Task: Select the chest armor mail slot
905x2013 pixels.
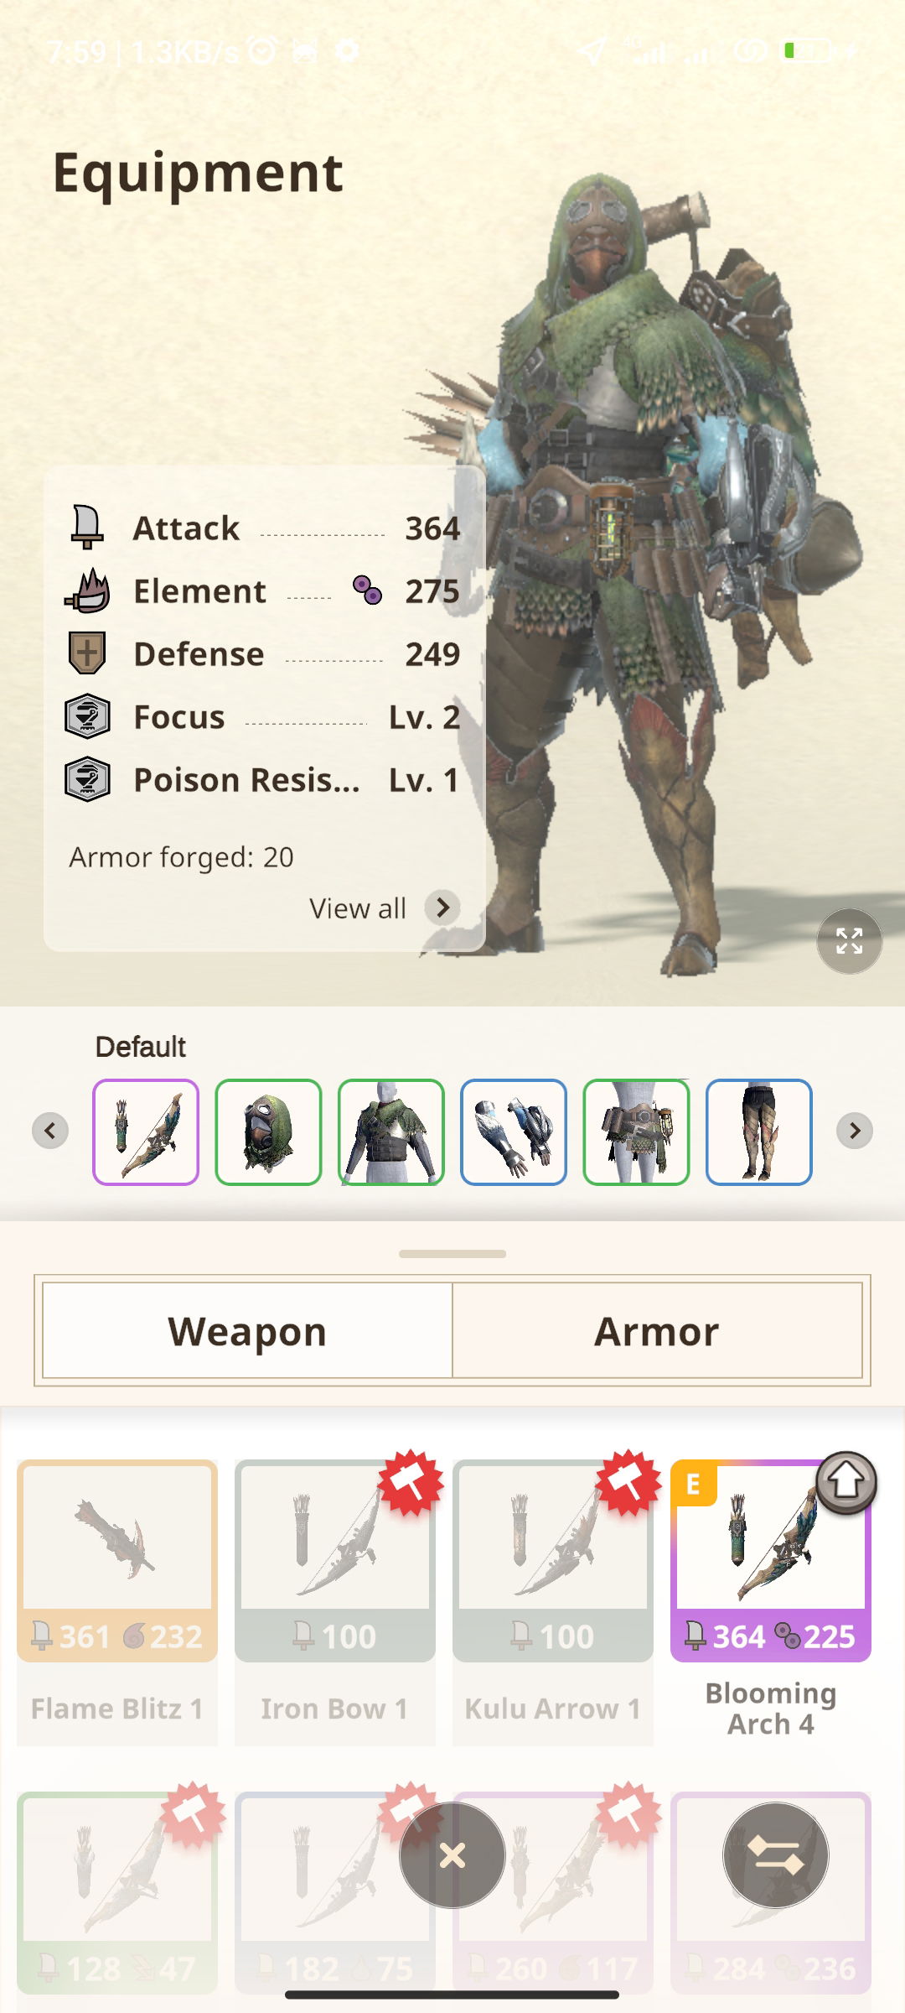Action: [x=391, y=1131]
